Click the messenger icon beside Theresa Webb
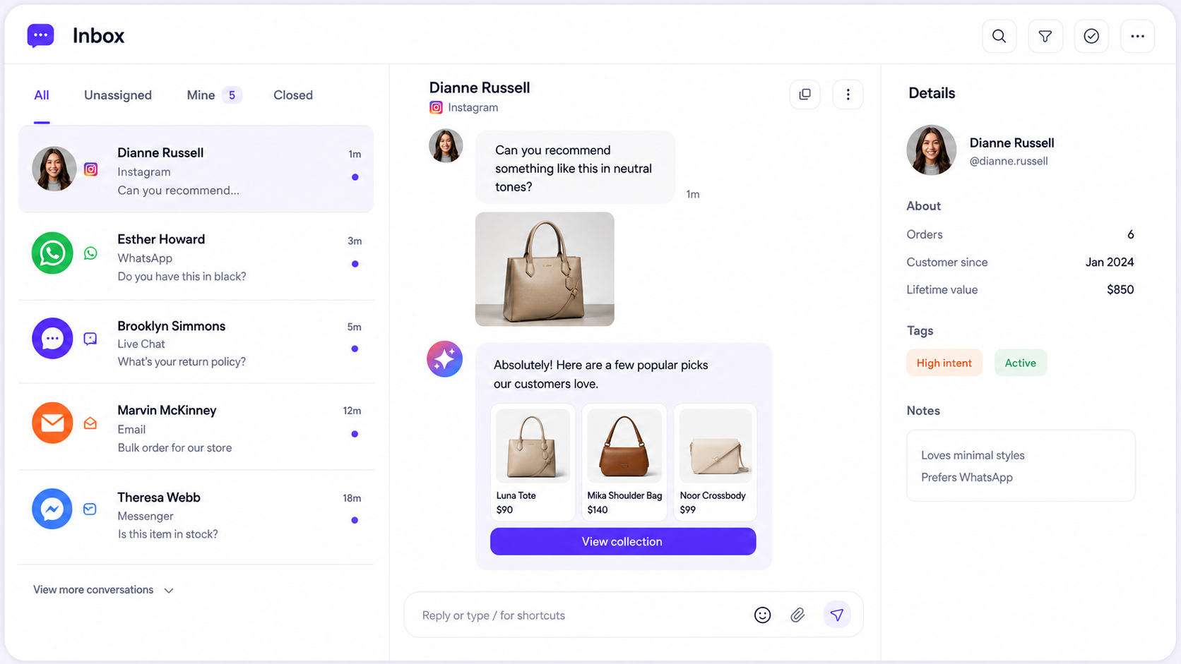The width and height of the screenshot is (1181, 664). [90, 509]
